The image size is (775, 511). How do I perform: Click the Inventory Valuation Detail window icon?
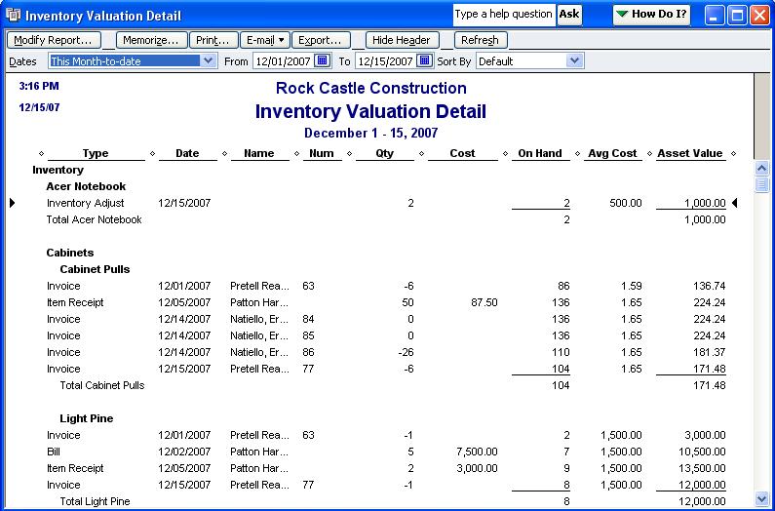point(13,15)
